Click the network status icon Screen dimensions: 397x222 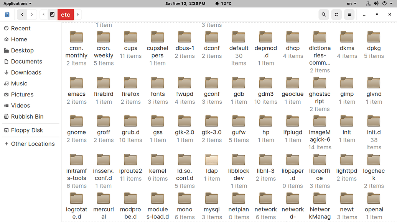[368, 3]
